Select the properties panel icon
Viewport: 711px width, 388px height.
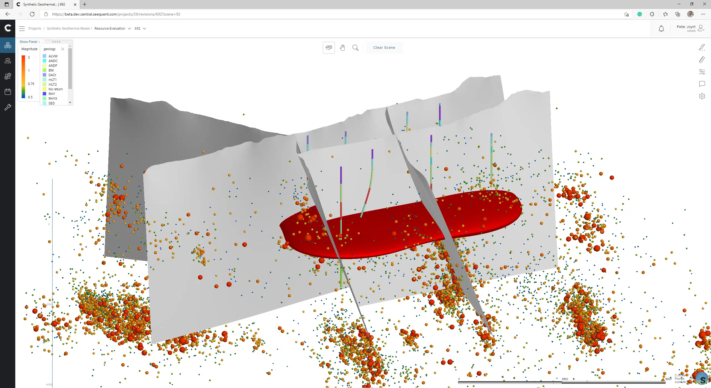click(702, 71)
